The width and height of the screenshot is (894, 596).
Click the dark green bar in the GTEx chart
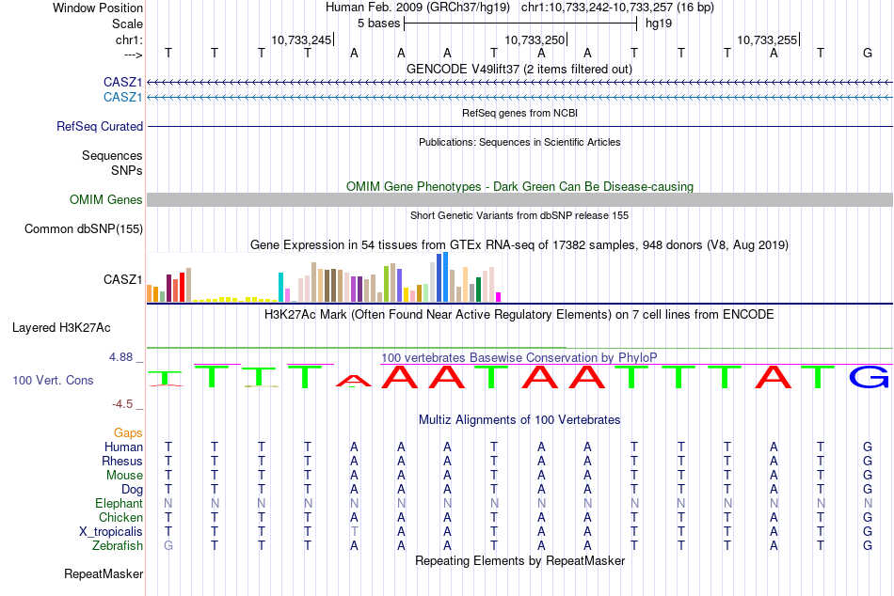click(x=478, y=290)
